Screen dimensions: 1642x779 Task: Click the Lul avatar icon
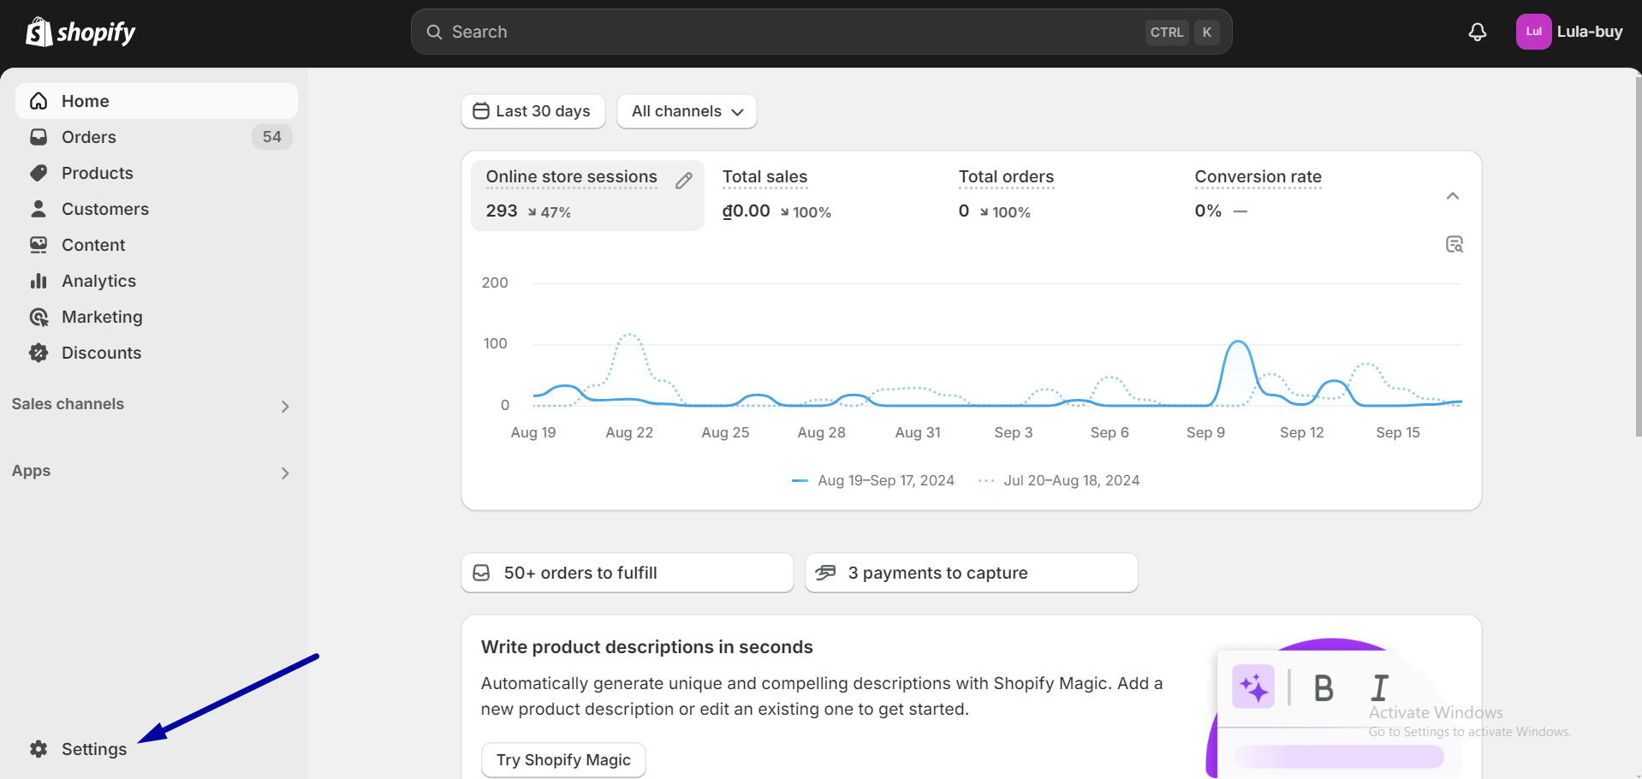[x=1533, y=32]
